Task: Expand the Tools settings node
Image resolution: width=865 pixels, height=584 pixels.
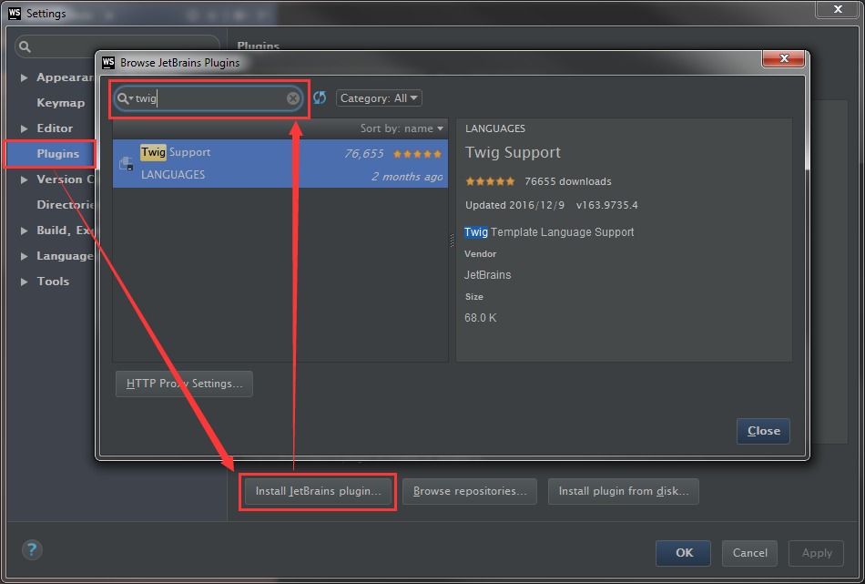Action: [x=25, y=282]
